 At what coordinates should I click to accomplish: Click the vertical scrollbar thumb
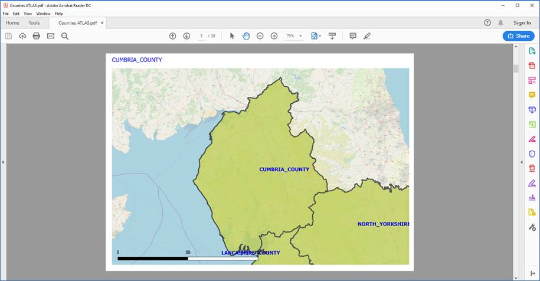tap(516, 68)
